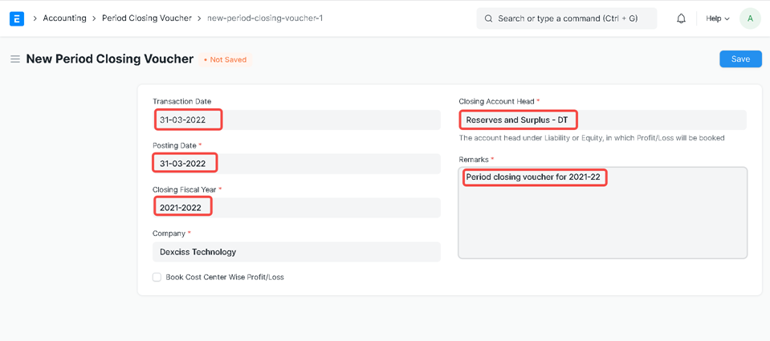Open Closing Fiscal Year selector
Image resolution: width=770 pixels, height=341 pixels.
[295, 207]
